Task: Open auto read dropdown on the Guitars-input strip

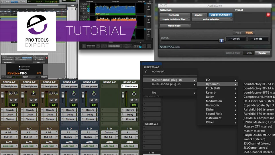Action: pos(110,146)
